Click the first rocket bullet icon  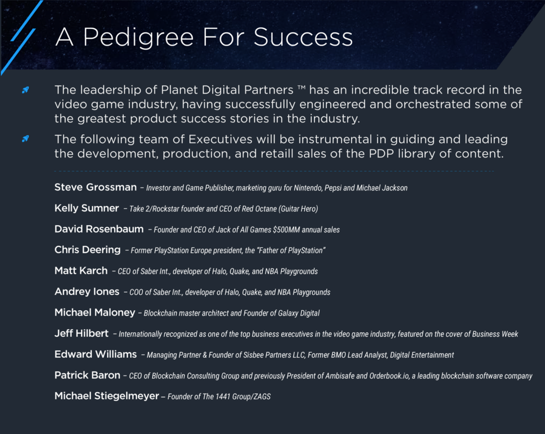click(25, 90)
